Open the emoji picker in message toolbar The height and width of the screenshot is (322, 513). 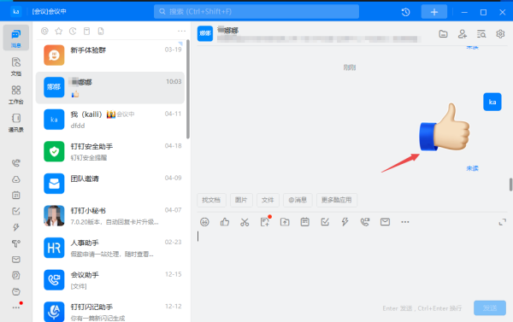point(204,222)
